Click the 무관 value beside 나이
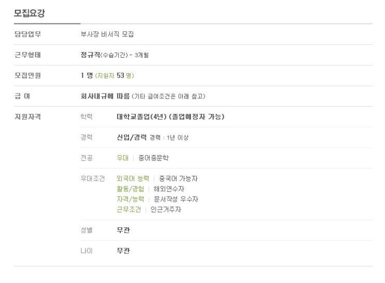Viewport: 385px width, 283px height. pyautogui.click(x=123, y=251)
